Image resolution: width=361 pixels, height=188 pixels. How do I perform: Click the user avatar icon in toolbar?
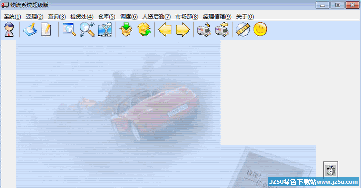coord(9,29)
